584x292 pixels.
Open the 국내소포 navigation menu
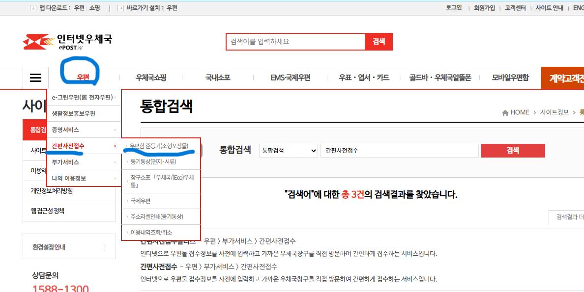217,78
